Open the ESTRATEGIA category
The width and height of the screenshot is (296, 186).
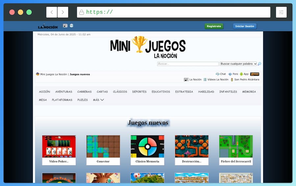[184, 92]
